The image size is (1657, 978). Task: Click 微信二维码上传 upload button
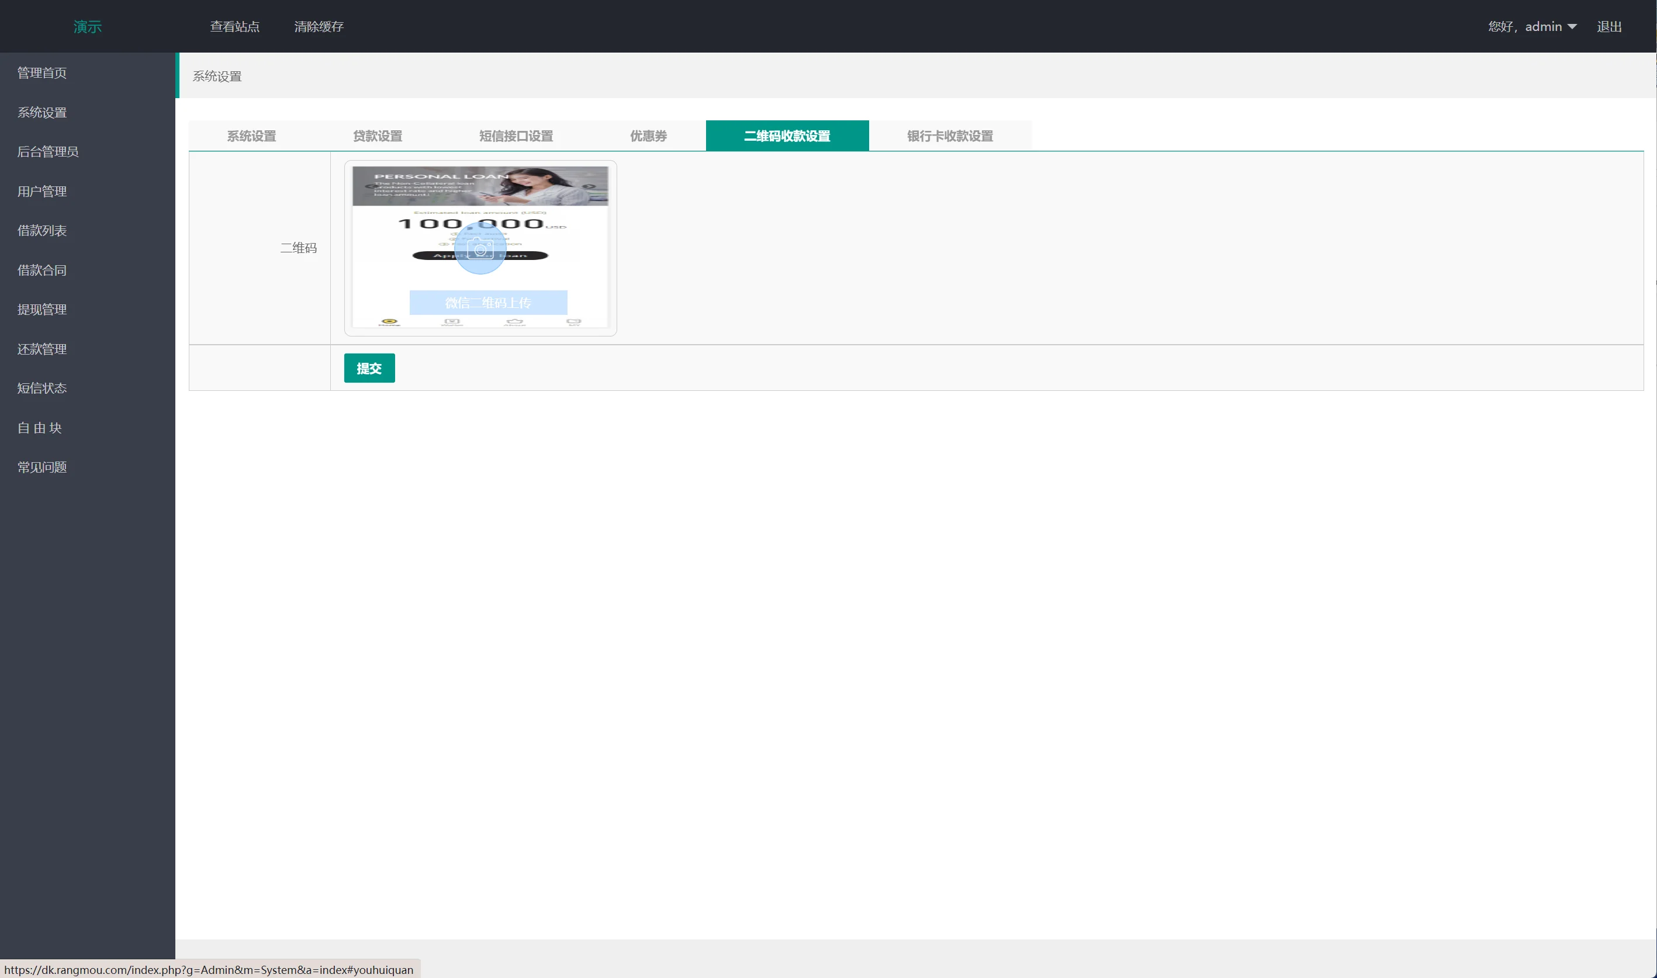coord(487,303)
